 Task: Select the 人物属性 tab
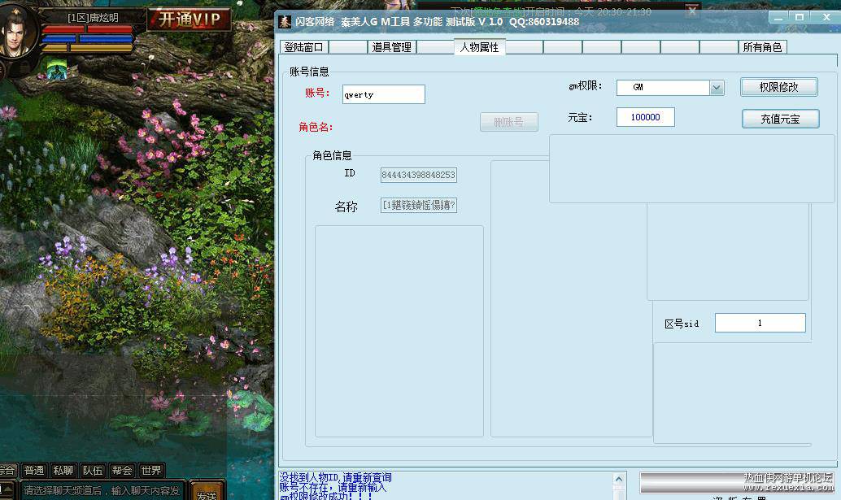click(x=480, y=47)
